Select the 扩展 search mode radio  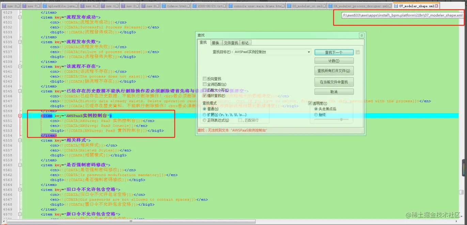click(204, 115)
